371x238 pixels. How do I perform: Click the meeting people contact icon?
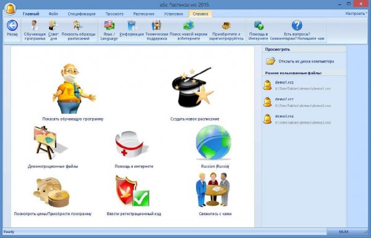(x=213, y=189)
